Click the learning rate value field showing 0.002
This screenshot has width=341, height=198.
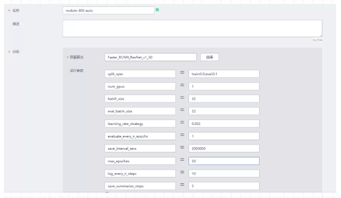click(224, 124)
